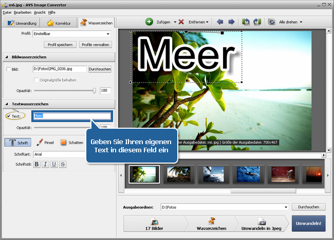Image resolution: width=334 pixels, height=240 pixels.
Task: Go to next image with right arrow
Action: pyautogui.click(x=231, y=22)
